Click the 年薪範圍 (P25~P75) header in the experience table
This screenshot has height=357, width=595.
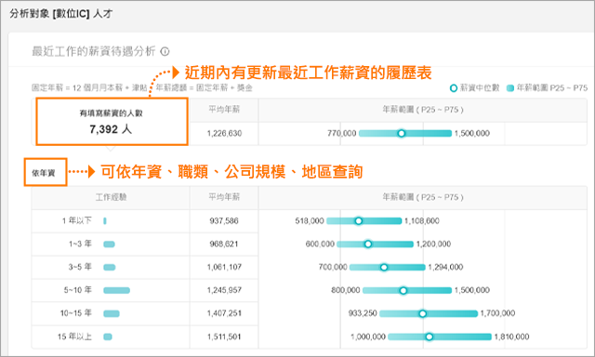[423, 197]
